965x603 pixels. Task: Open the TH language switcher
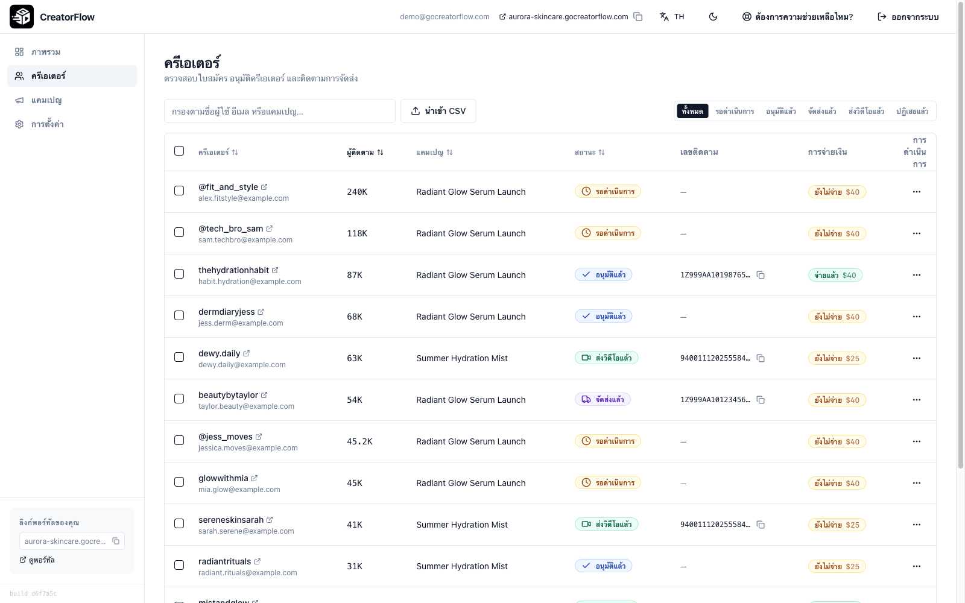(672, 17)
